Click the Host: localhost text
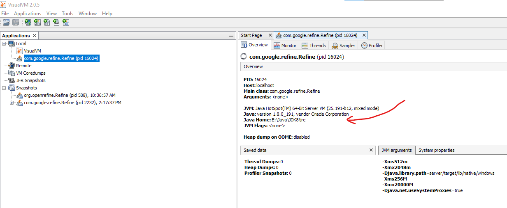The height and width of the screenshot is (208, 507). pyautogui.click(x=259, y=85)
